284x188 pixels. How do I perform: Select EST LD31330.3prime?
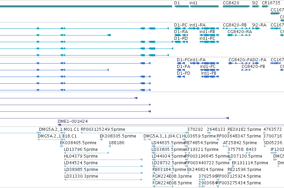[x=103, y=180]
